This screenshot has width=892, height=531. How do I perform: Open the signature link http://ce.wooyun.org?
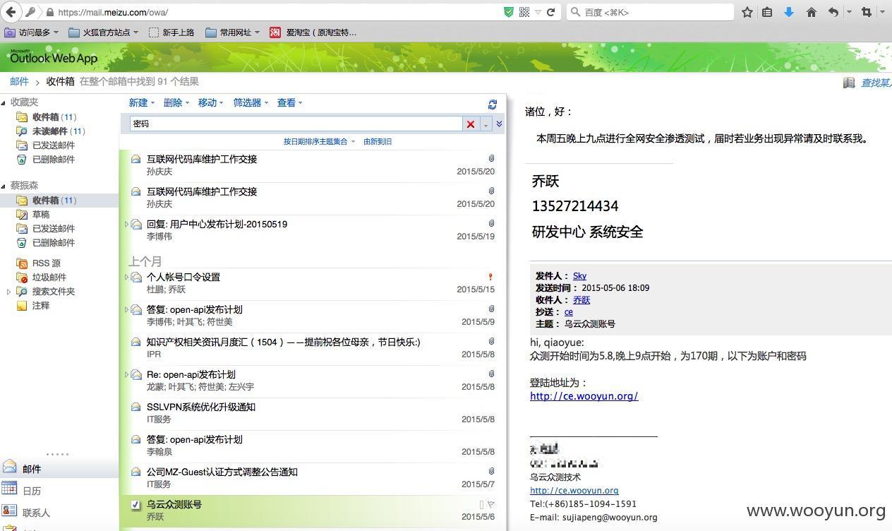[x=574, y=491]
